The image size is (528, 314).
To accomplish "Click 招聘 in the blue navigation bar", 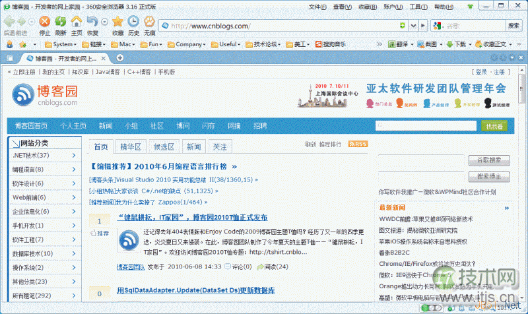I will (x=259, y=126).
